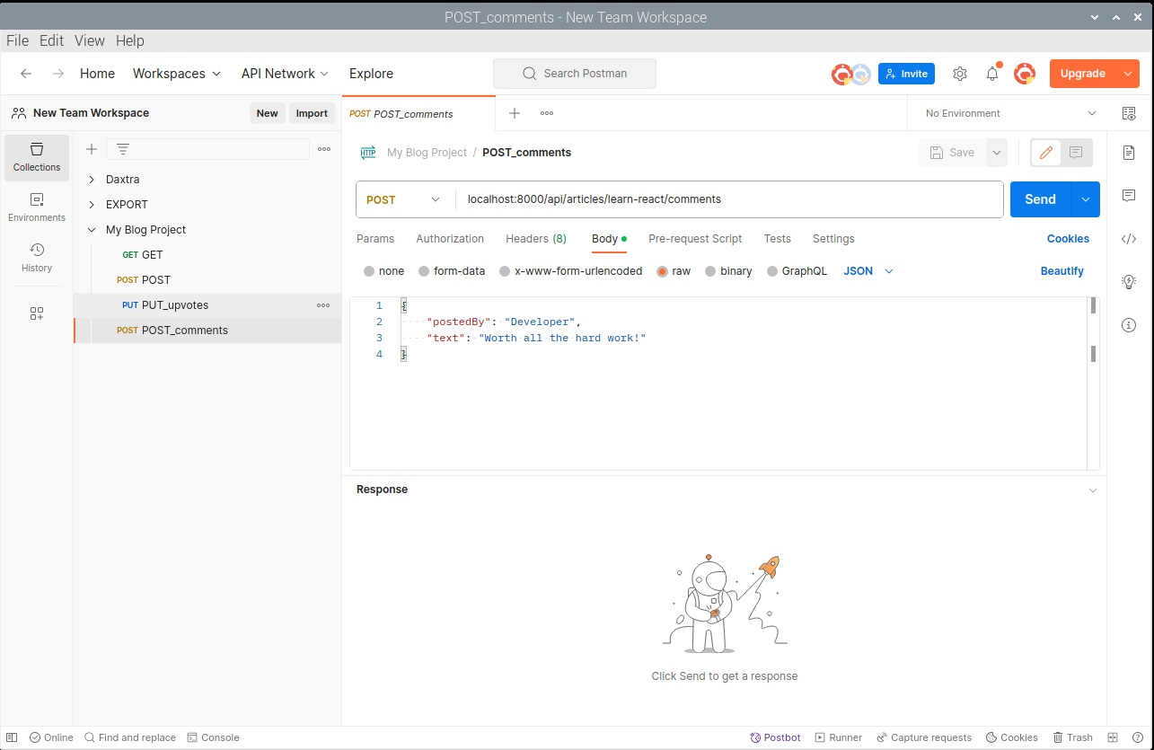
Task: Switch to the Authorization tab
Action: pos(450,239)
